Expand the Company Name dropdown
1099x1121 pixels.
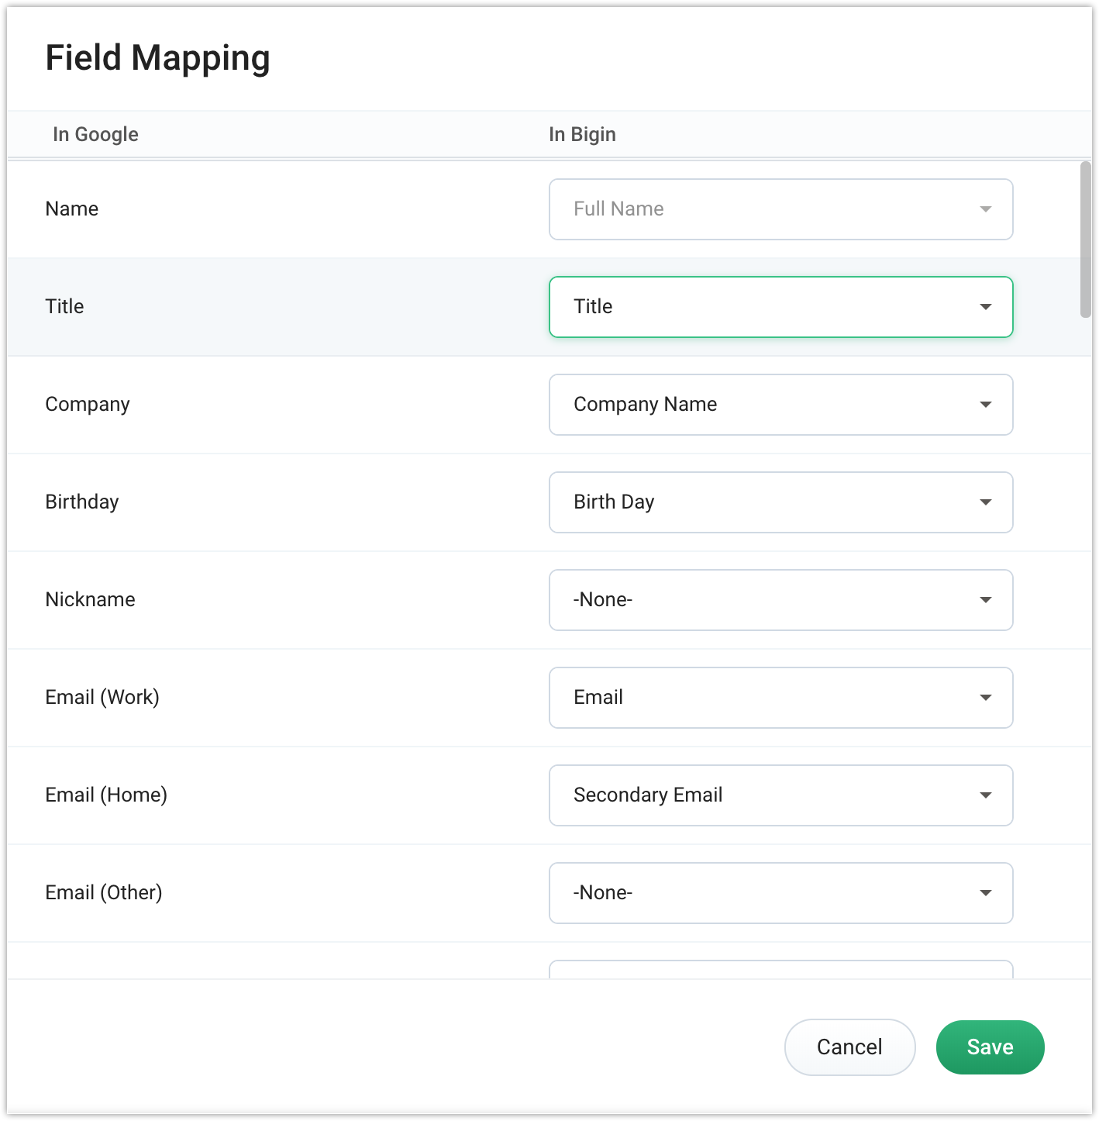(x=780, y=405)
